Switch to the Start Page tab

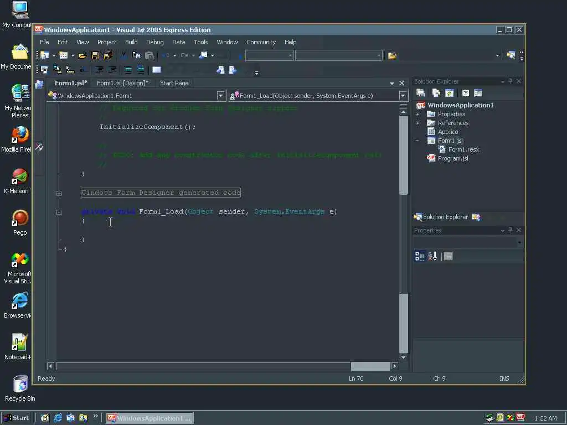click(x=174, y=83)
